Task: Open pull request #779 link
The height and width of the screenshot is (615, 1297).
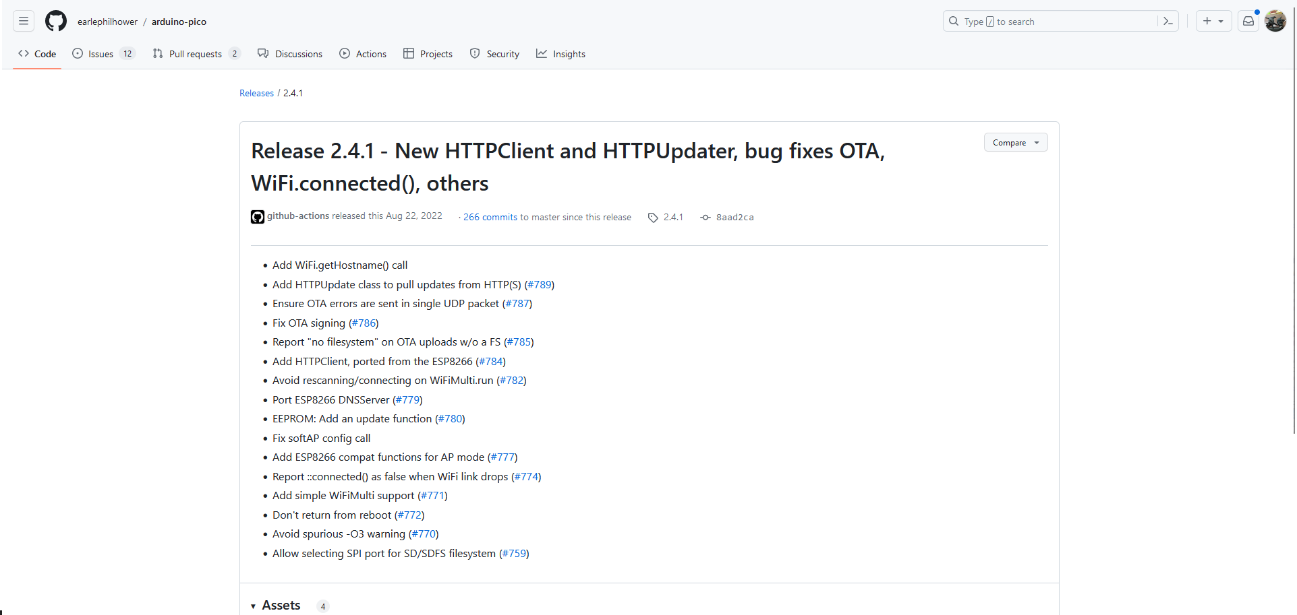Action: click(407, 399)
